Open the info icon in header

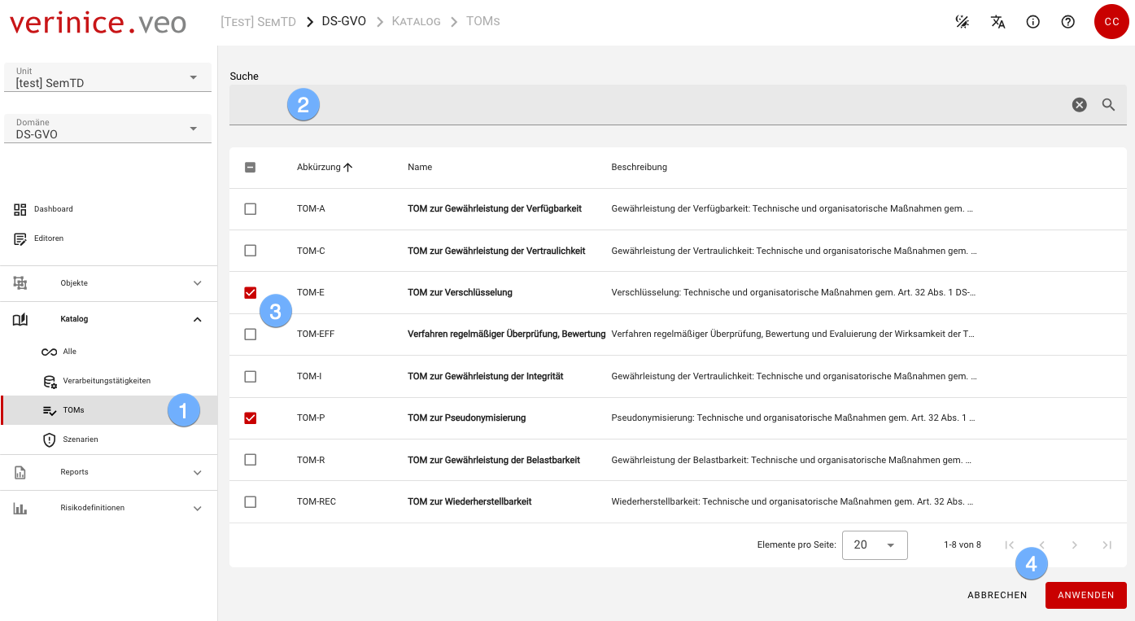[1032, 22]
